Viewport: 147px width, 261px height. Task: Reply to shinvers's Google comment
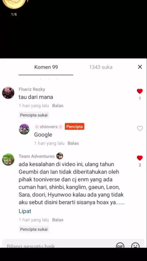pyautogui.click(x=73, y=143)
